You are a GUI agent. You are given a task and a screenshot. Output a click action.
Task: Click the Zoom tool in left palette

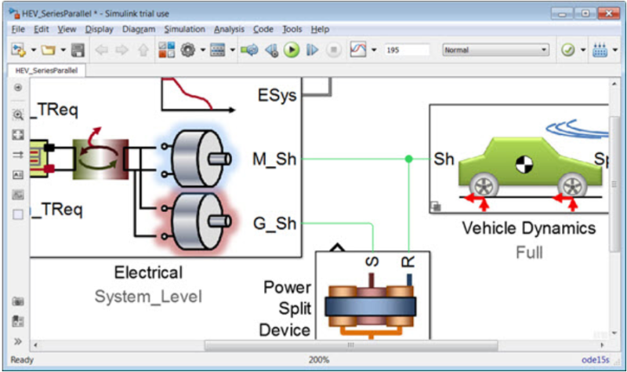(x=18, y=114)
